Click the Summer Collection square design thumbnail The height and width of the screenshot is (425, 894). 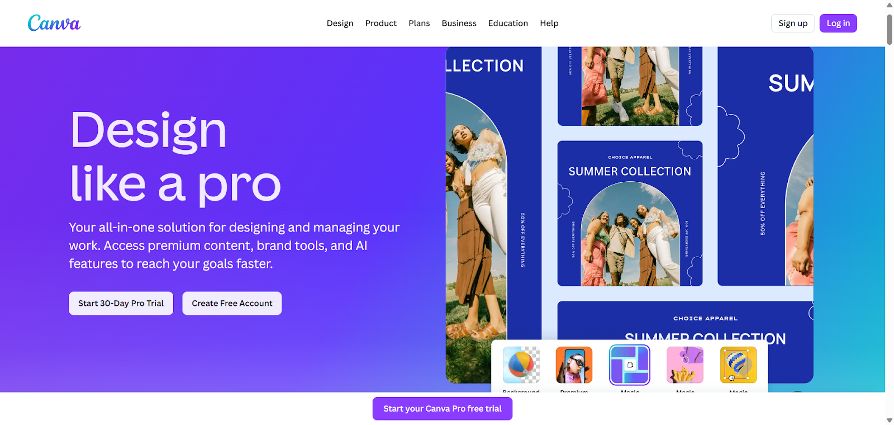[x=630, y=213]
